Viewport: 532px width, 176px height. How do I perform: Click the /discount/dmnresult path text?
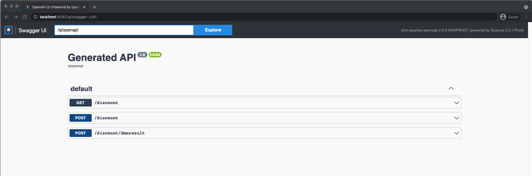click(119, 133)
